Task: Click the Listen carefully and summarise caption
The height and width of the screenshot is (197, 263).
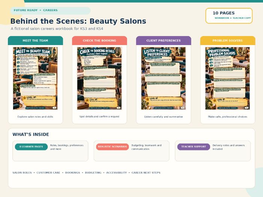Action: pyautogui.click(x=163, y=117)
